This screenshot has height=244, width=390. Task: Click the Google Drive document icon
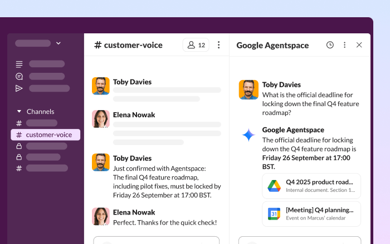(274, 186)
